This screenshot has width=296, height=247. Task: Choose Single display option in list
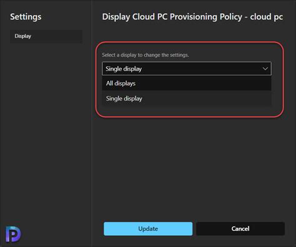(x=187, y=99)
